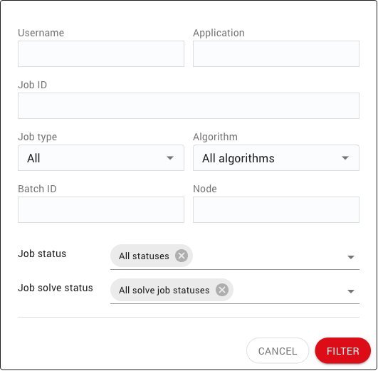Expand the Job status dropdown arrow
This screenshot has width=378, height=371.
tap(351, 257)
